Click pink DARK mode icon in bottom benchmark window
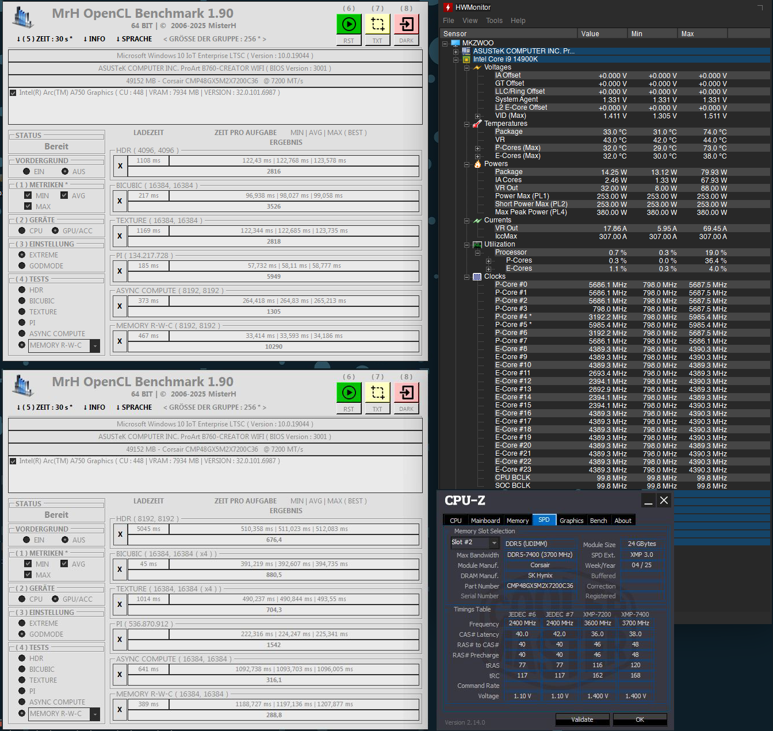The height and width of the screenshot is (731, 773). 406,393
